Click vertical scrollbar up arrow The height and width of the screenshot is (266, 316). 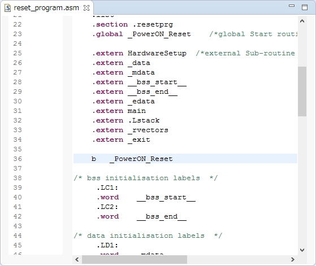tap(302, 21)
